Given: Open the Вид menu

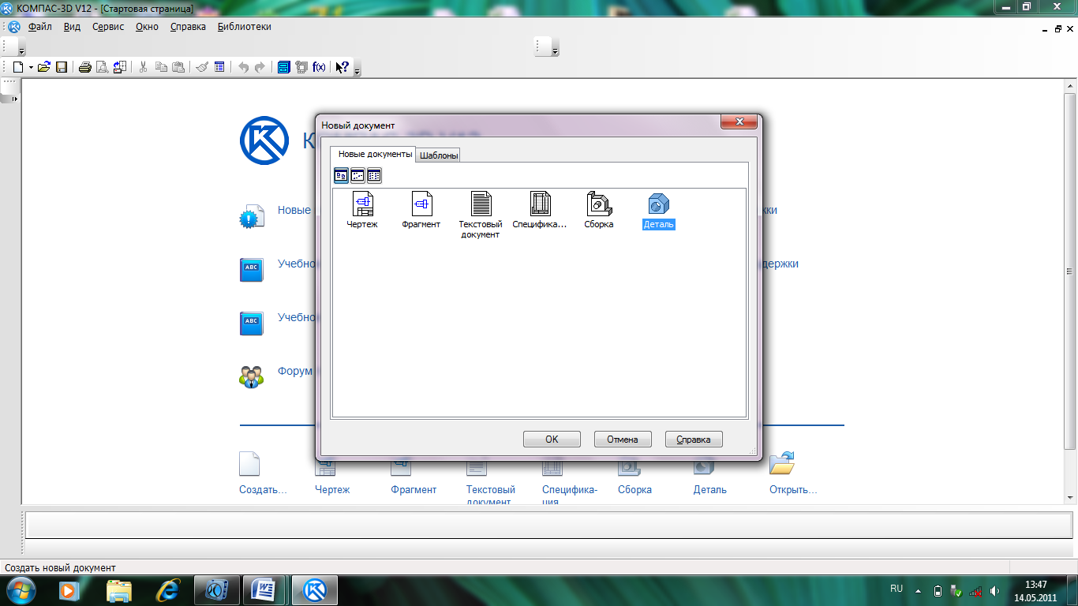Looking at the screenshot, I should tap(72, 26).
